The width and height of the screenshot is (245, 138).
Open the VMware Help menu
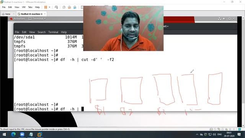(x=37, y=7)
